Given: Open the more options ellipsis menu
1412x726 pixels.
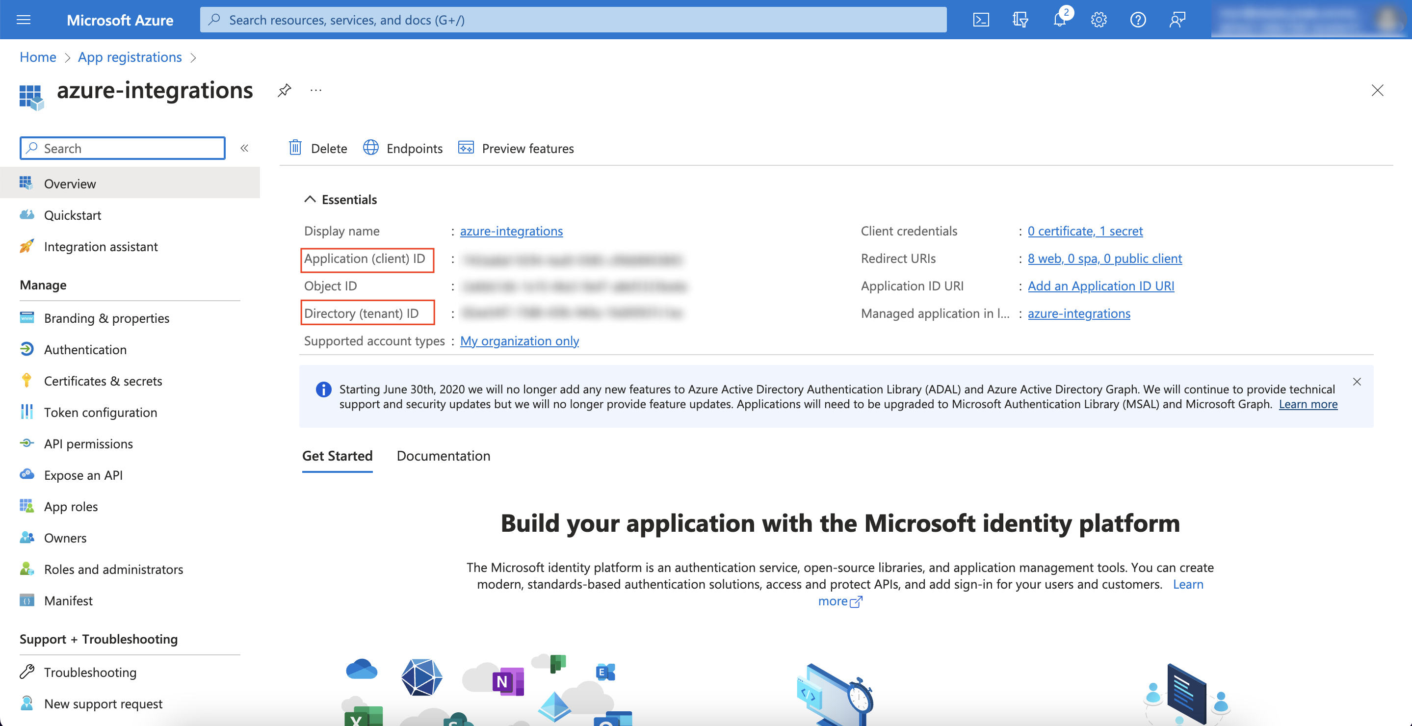Looking at the screenshot, I should tap(315, 90).
